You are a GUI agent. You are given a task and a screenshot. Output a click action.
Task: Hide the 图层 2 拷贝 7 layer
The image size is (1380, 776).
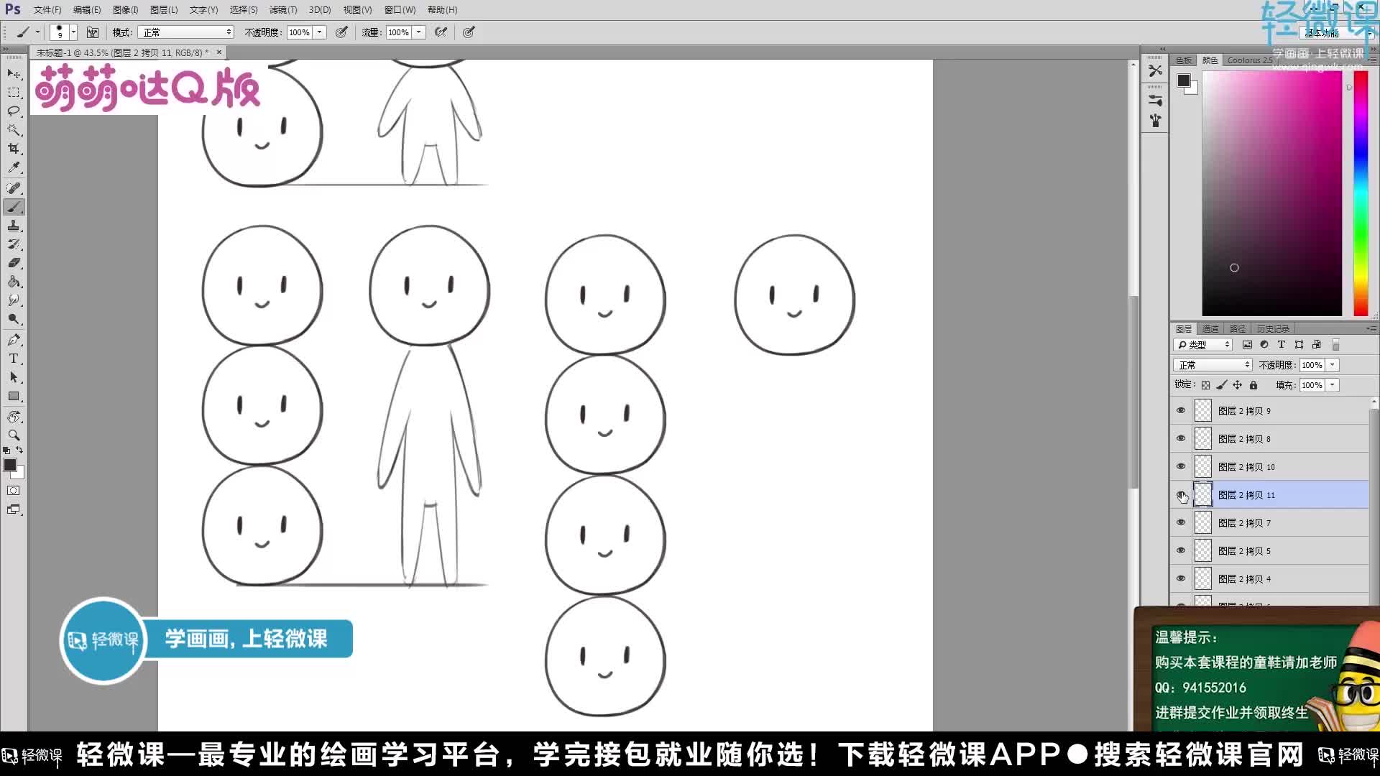pyautogui.click(x=1181, y=522)
